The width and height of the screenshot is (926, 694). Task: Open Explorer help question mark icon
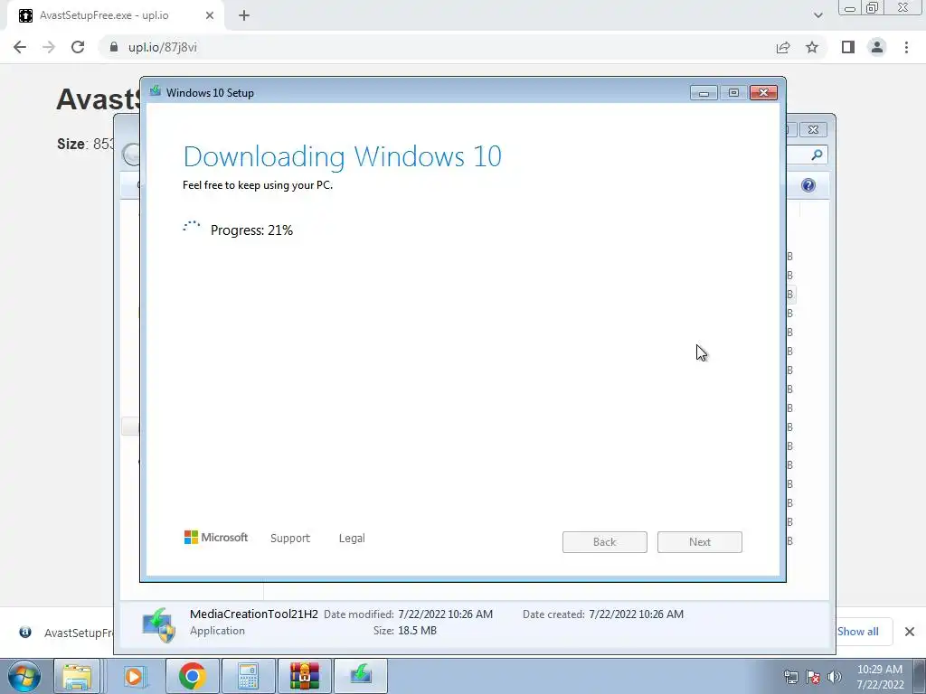808,185
